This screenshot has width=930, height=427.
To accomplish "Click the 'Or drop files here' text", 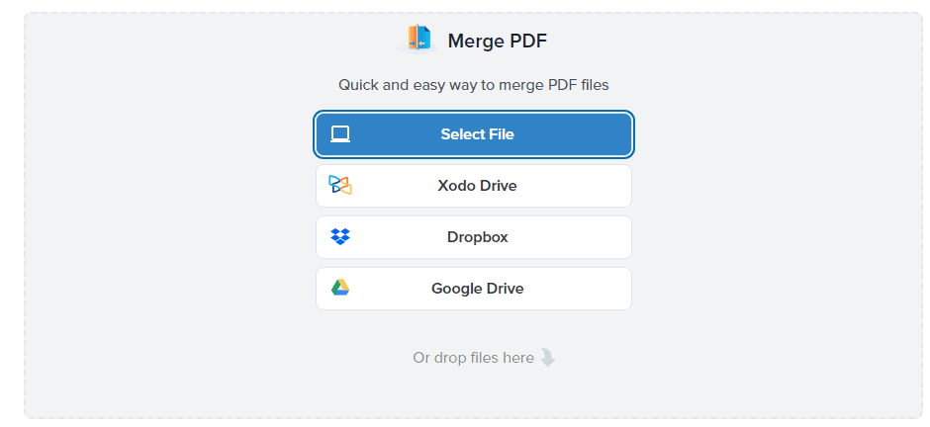I will pos(473,358).
